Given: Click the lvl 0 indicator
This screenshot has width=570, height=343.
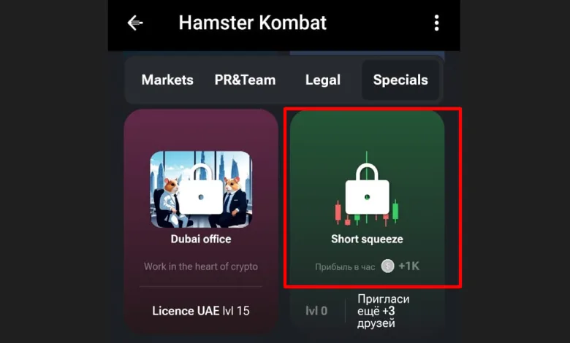Looking at the screenshot, I should coord(316,311).
